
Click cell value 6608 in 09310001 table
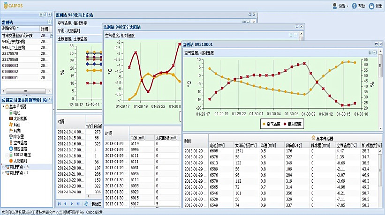pos(214,151)
